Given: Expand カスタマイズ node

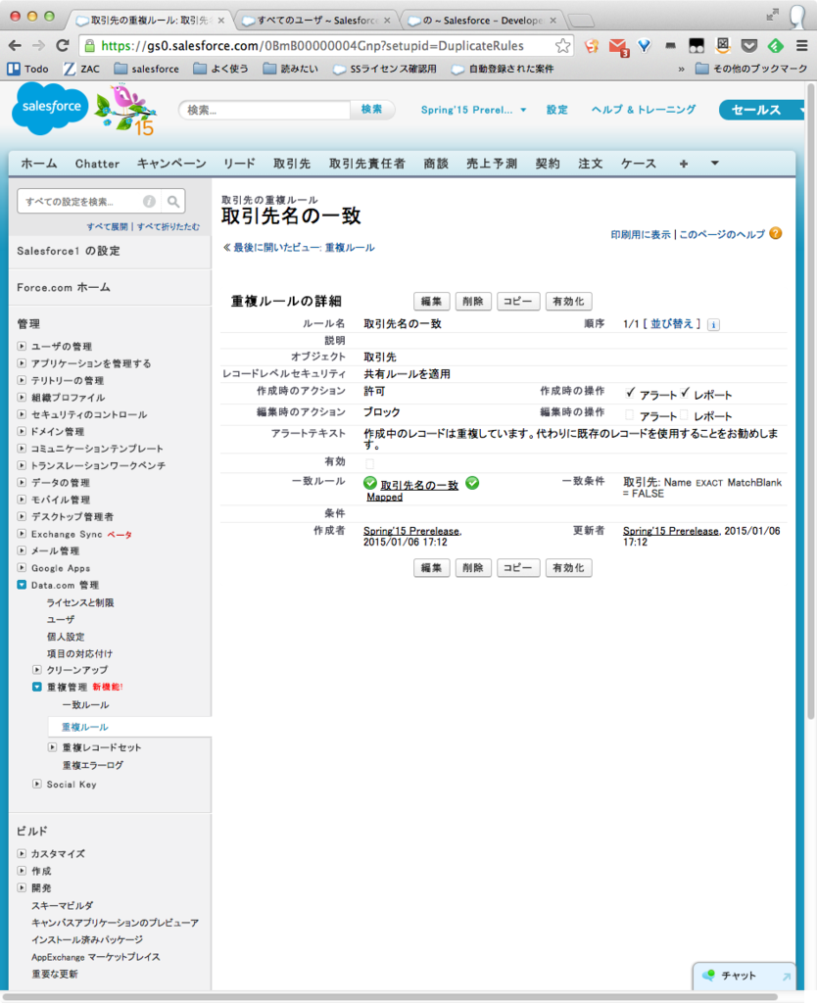Looking at the screenshot, I should click(x=22, y=853).
